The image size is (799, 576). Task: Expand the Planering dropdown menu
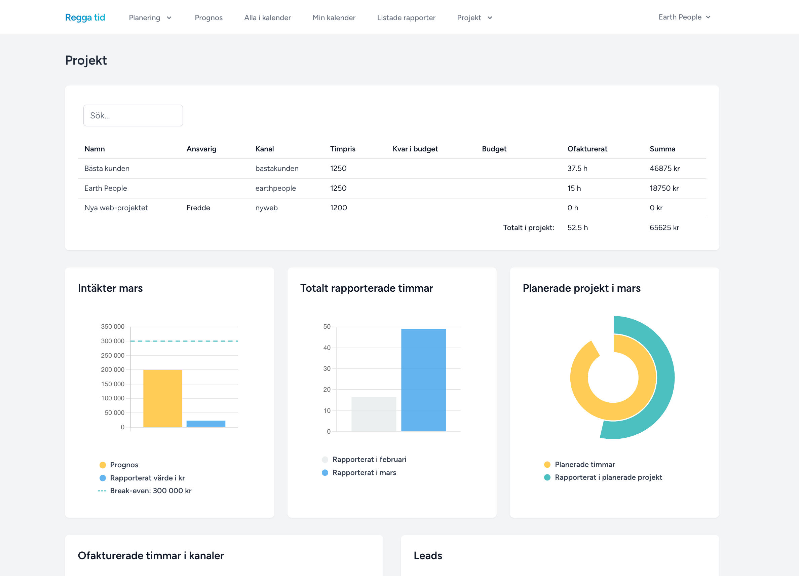[x=150, y=17]
